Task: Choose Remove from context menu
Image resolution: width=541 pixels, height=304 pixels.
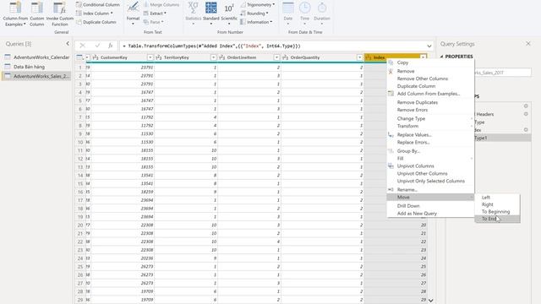Action: (430, 71)
